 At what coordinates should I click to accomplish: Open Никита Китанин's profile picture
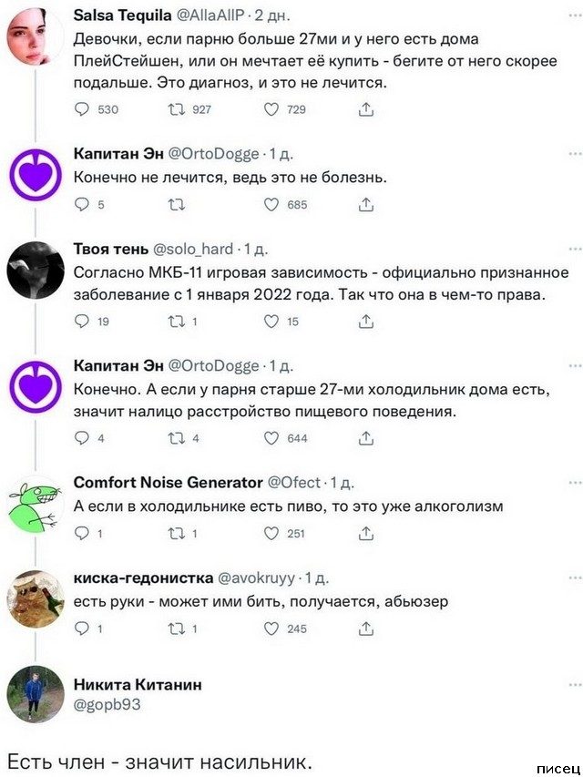tap(35, 694)
